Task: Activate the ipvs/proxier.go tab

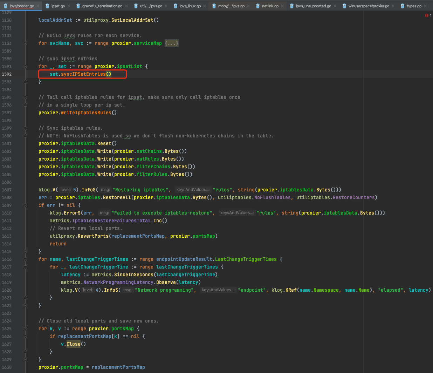Action: (22, 6)
